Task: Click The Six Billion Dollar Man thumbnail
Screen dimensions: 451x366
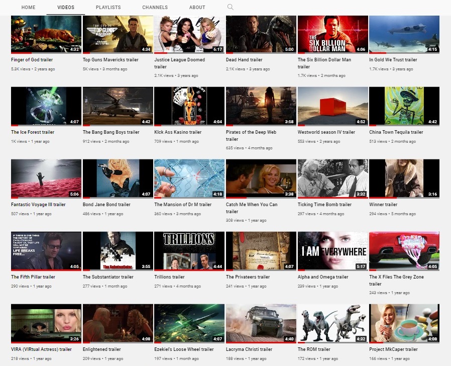Action: pyautogui.click(x=332, y=34)
